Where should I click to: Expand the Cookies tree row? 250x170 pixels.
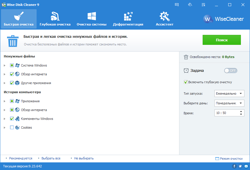point(5,127)
